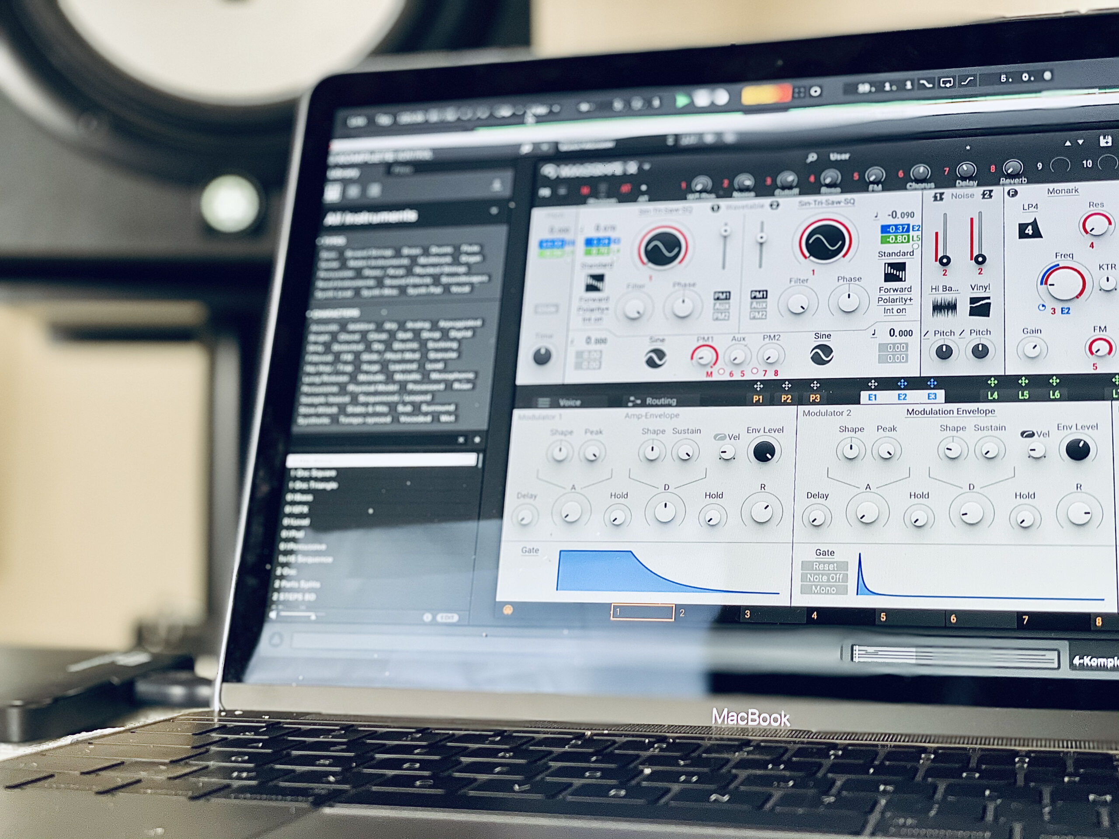Click the Sine waveform icon below Phase
Image resolution: width=1119 pixels, height=839 pixels.
(821, 354)
